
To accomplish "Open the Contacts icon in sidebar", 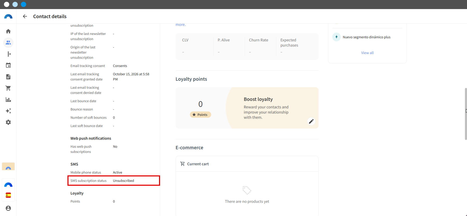I will coord(8,43).
